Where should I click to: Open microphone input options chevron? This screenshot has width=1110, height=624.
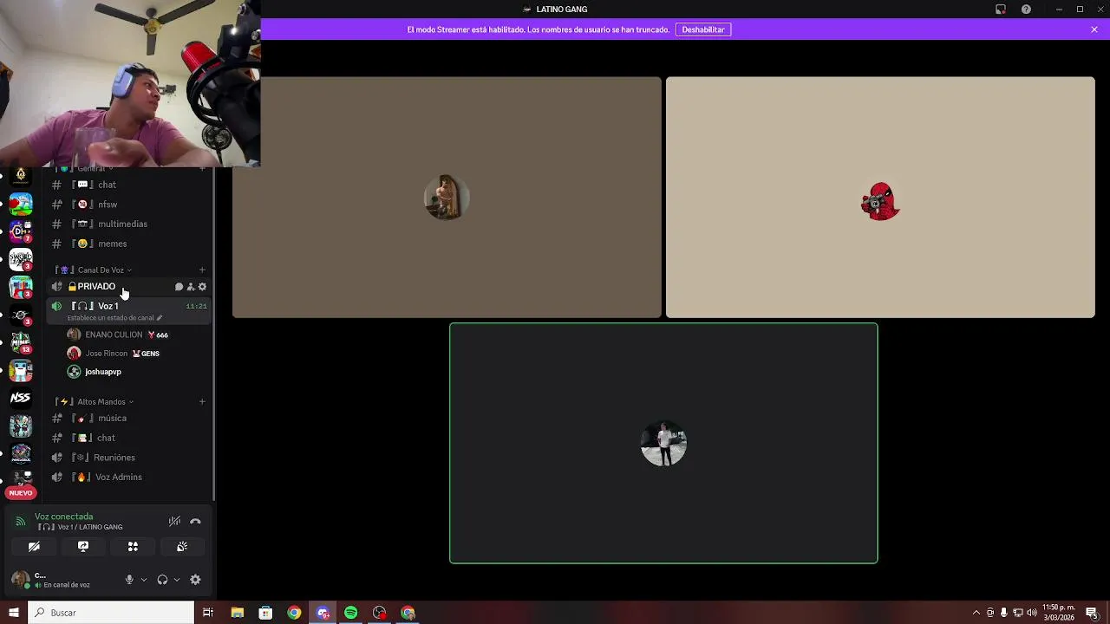pos(144,580)
